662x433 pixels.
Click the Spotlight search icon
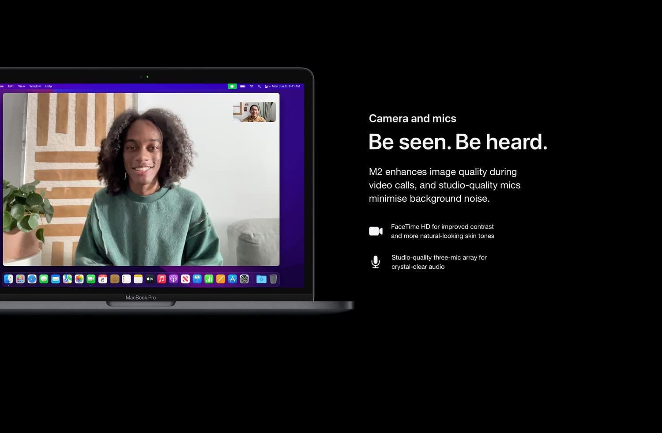[x=259, y=87]
